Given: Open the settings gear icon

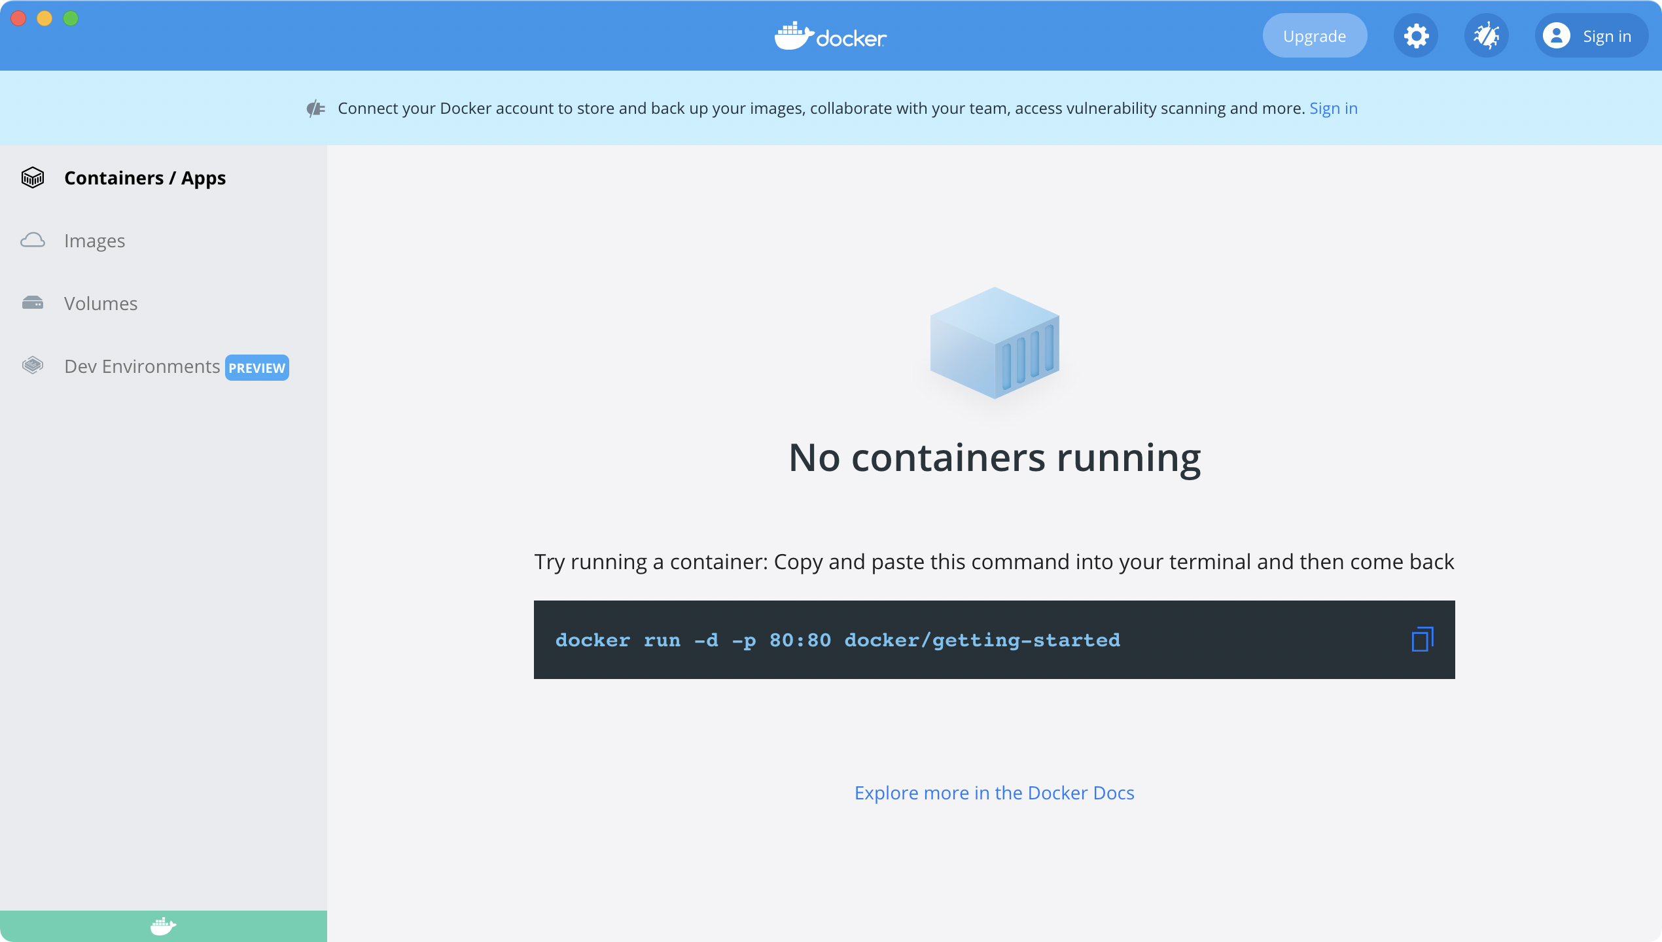Looking at the screenshot, I should pyautogui.click(x=1415, y=36).
